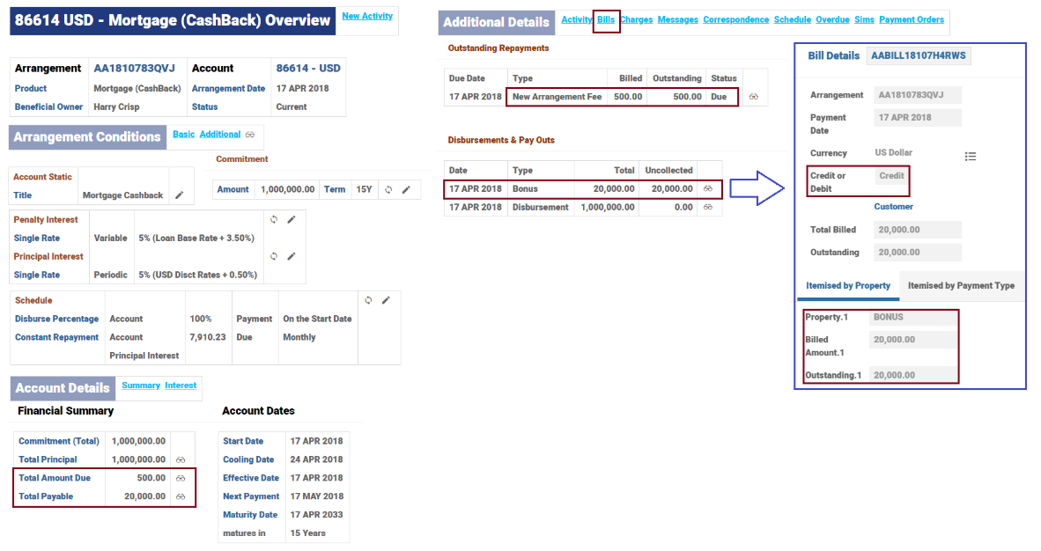The image size is (1041, 551).
Task: Open the Payment Orders tab
Action: 911,19
